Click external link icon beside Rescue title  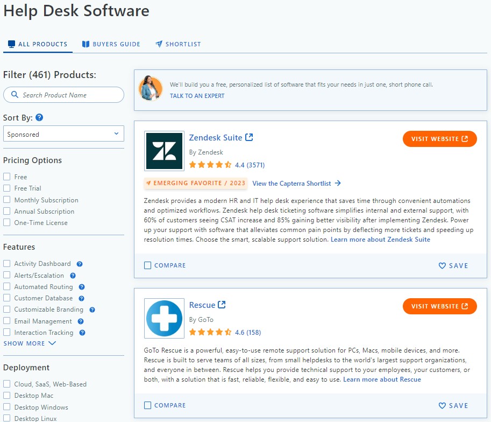222,305
